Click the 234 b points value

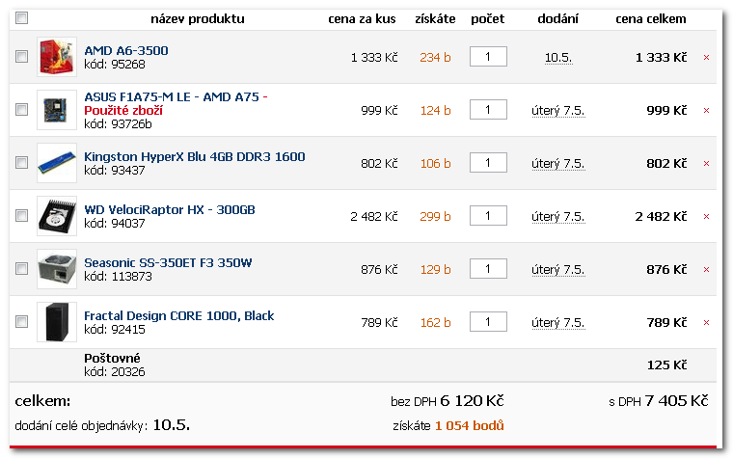(x=435, y=58)
